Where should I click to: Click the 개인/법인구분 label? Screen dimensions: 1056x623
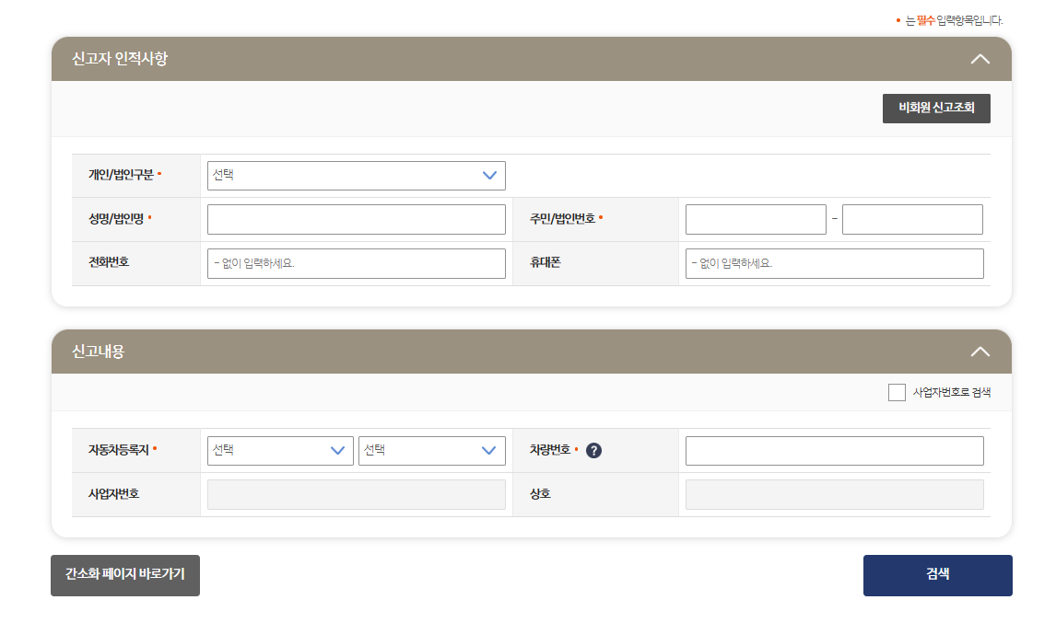point(122,175)
